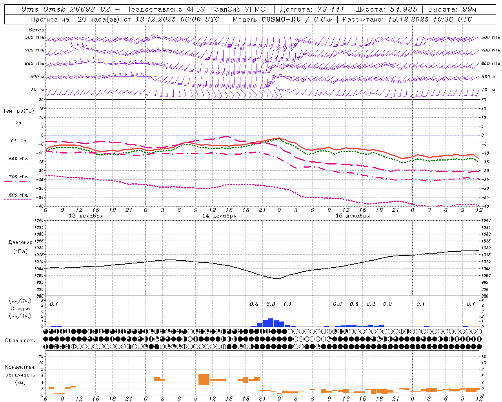Image resolution: width=502 pixels, height=402 pixels.
Task: Click the (мм/3ч.) precipitation unit label
Action: (20, 301)
